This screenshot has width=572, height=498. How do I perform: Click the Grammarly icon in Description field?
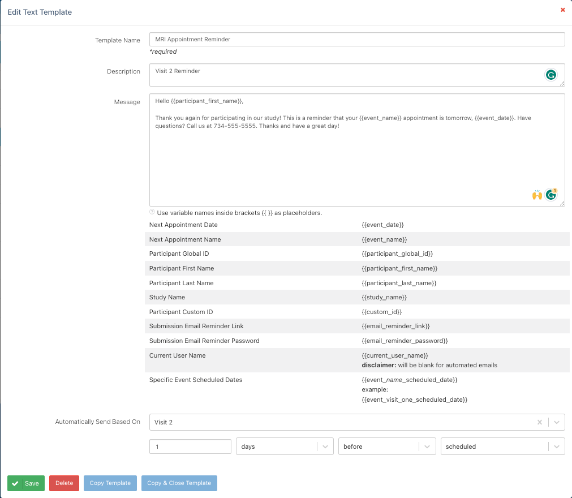point(551,75)
